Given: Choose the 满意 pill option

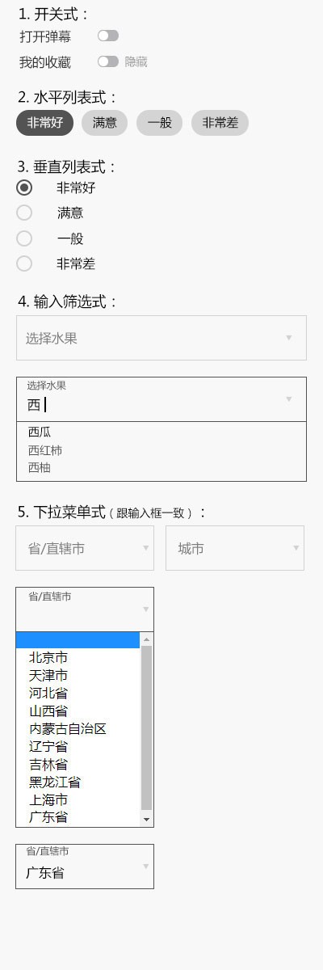Looking at the screenshot, I should click(x=104, y=123).
